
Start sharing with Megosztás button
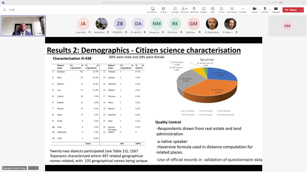pyautogui.click(x=276, y=10)
